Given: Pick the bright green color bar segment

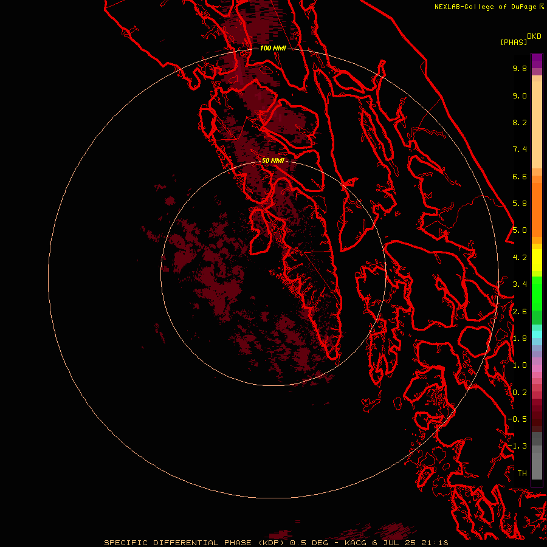Looking at the screenshot, I should pyautogui.click(x=537, y=293).
